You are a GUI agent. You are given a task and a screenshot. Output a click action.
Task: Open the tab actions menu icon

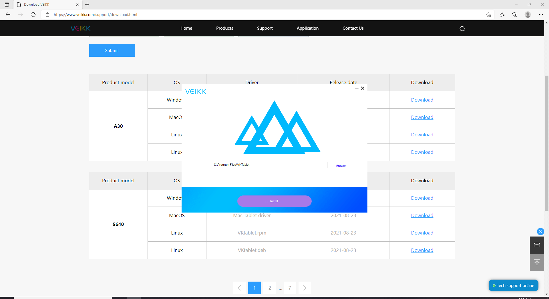tap(7, 5)
